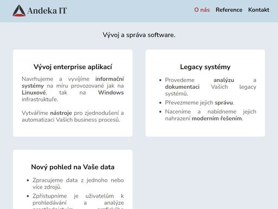Viewport: 278px width, 209px height.
Task: Click the automatizaci Vašich business procesů line
Action: point(71,120)
